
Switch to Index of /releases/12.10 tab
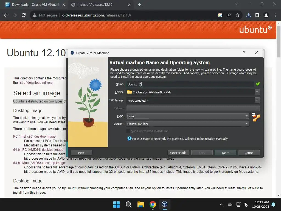tap(95, 5)
